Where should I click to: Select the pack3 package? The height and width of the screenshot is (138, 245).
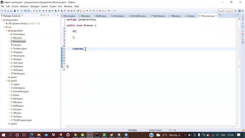click(14, 124)
